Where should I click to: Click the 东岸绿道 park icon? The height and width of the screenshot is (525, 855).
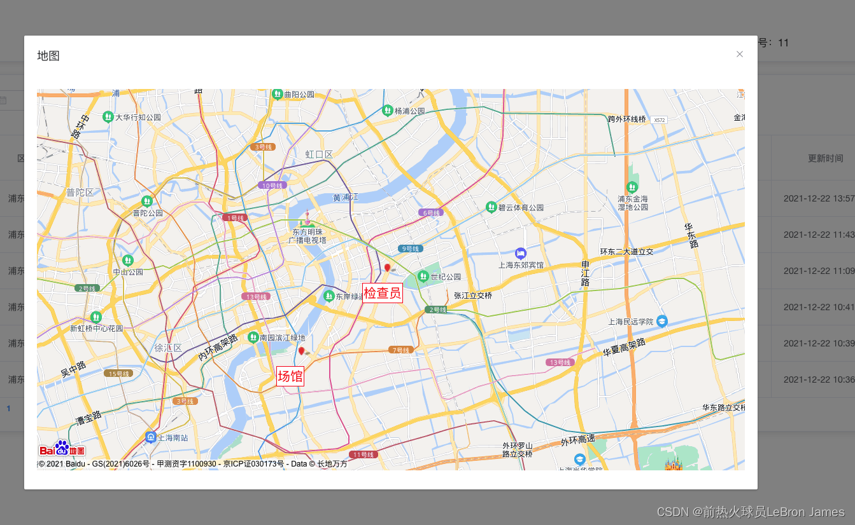click(329, 296)
